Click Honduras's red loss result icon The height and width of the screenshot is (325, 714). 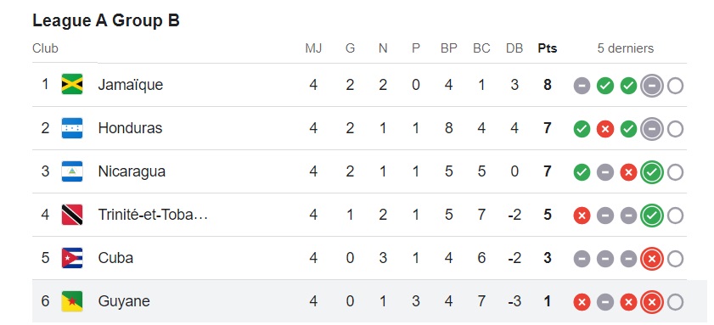605,129
